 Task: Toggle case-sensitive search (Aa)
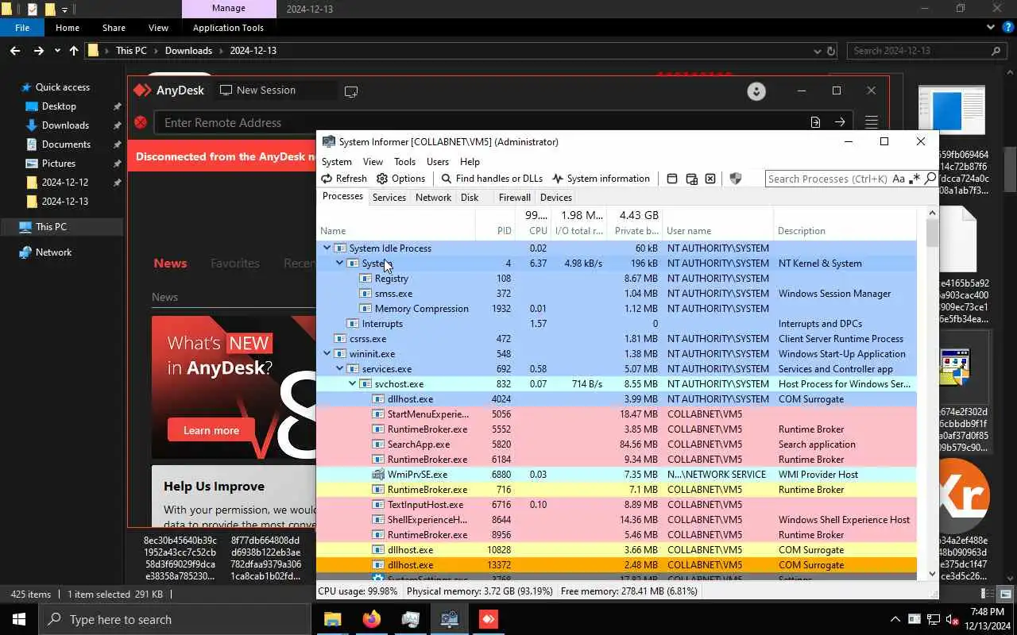pyautogui.click(x=899, y=179)
